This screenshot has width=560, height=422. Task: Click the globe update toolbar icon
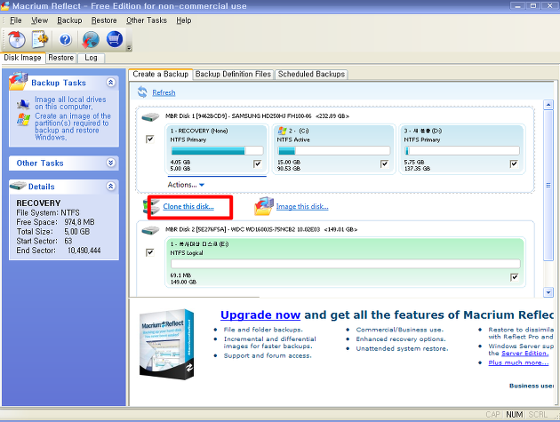tap(91, 39)
